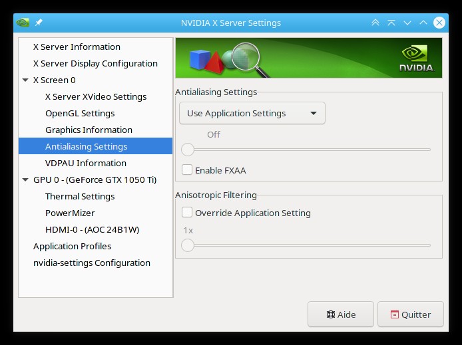This screenshot has width=462, height=345.
Task: Click the antialiasing level slider handle
Action: click(188, 150)
